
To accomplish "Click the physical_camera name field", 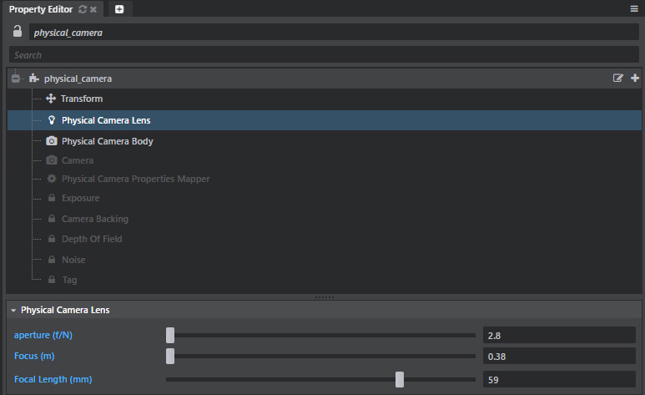I will coord(334,32).
